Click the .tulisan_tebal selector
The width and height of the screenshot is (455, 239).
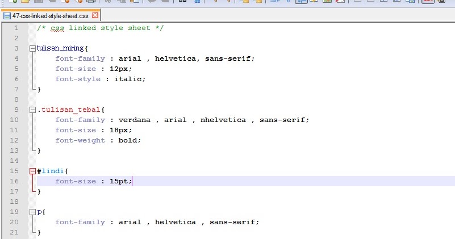click(69, 110)
